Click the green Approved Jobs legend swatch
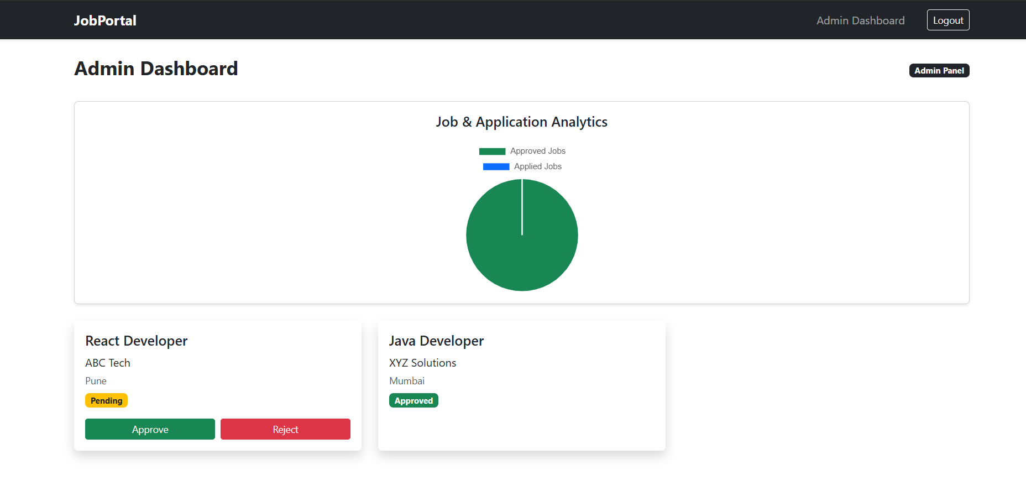1026x496 pixels. [492, 152]
